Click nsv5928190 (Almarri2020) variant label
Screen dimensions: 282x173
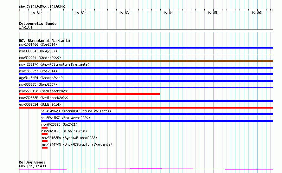[64, 131]
